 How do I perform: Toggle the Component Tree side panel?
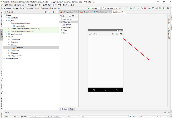(x=169, y=34)
